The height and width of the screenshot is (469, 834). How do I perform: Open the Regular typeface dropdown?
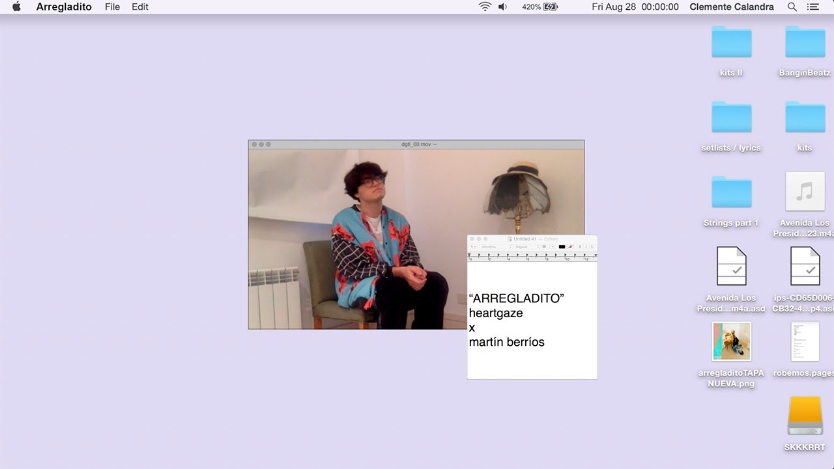pos(526,247)
